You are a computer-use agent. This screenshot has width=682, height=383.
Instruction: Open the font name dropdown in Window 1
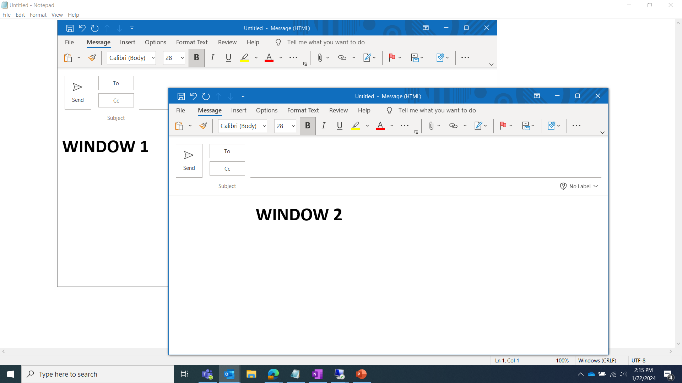pyautogui.click(x=153, y=57)
